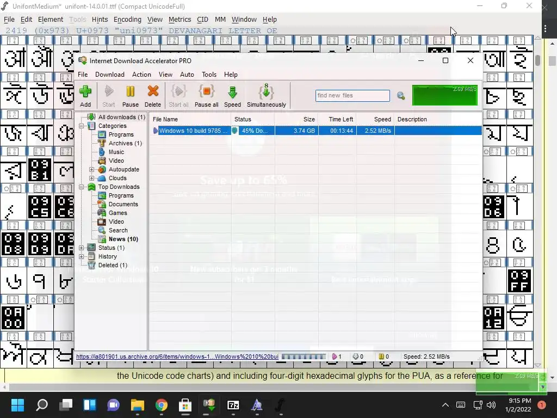Image resolution: width=557 pixels, height=418 pixels.
Task: Click Speed: 2.52 MB/s in status bar
Action: pyautogui.click(x=426, y=356)
